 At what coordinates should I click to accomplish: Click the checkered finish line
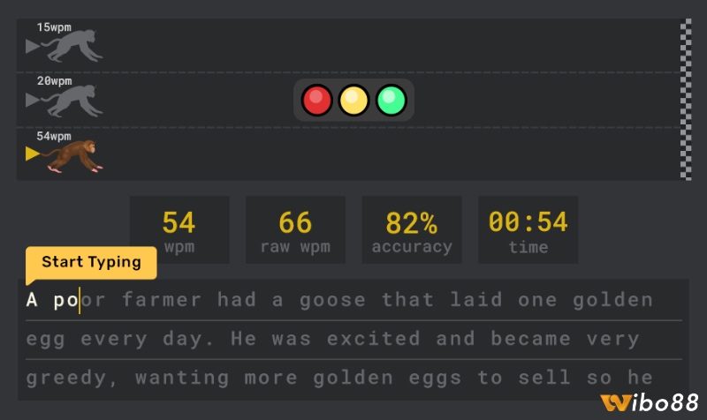(x=687, y=99)
